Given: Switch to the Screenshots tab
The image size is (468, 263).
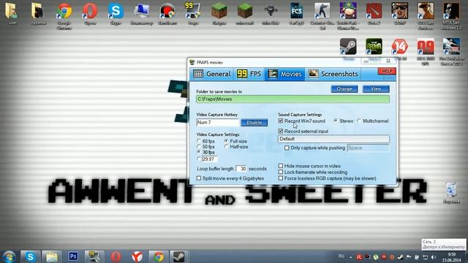Looking at the screenshot, I should click(333, 74).
